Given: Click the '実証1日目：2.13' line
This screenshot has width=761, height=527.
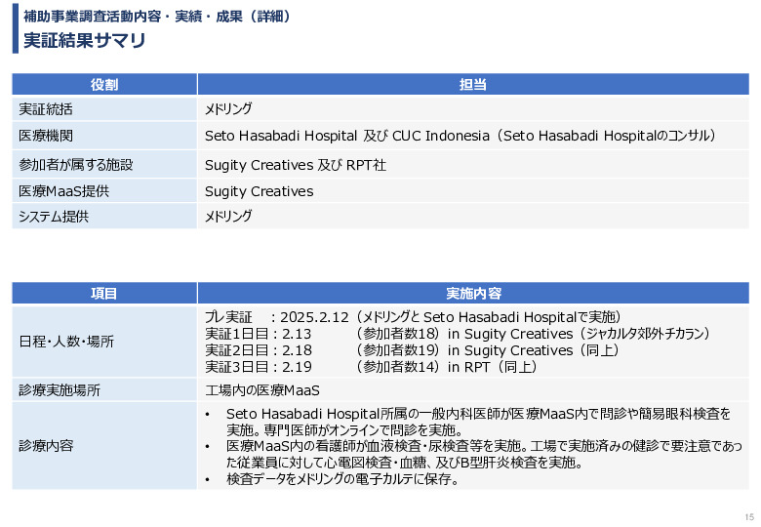Looking at the screenshot, I should tap(457, 334).
